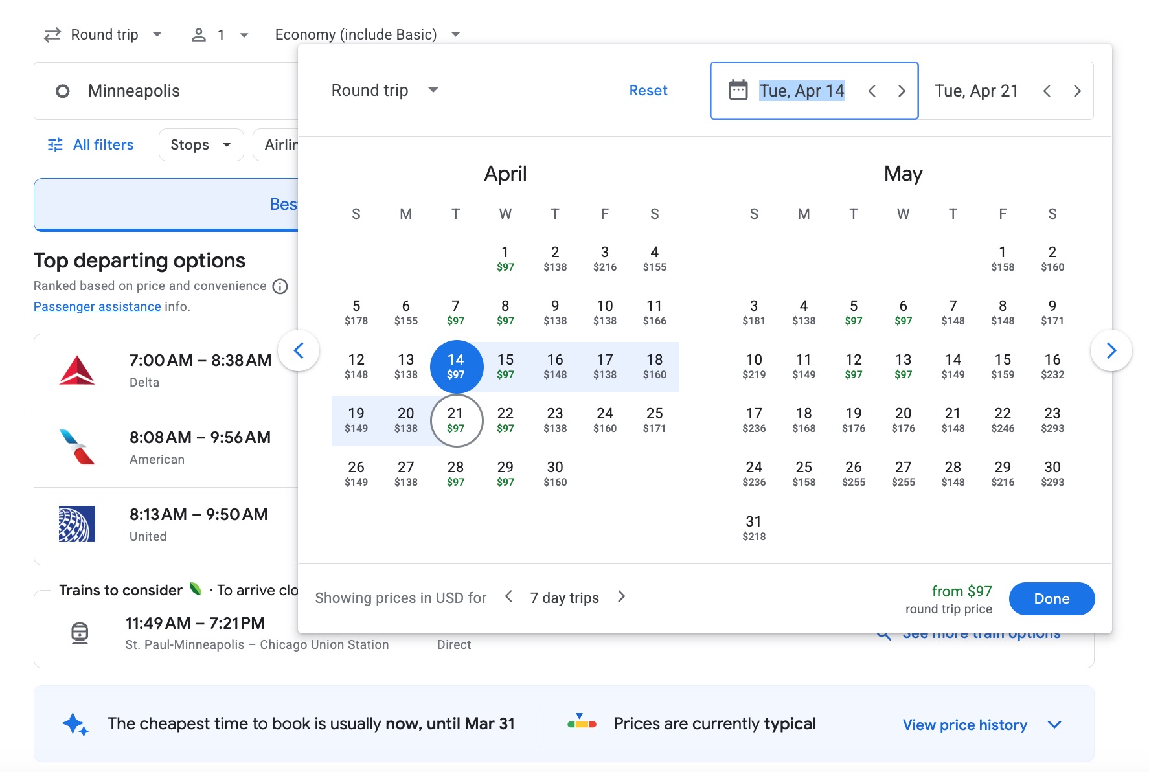Click the Done button
1149x772 pixels.
pos(1051,598)
